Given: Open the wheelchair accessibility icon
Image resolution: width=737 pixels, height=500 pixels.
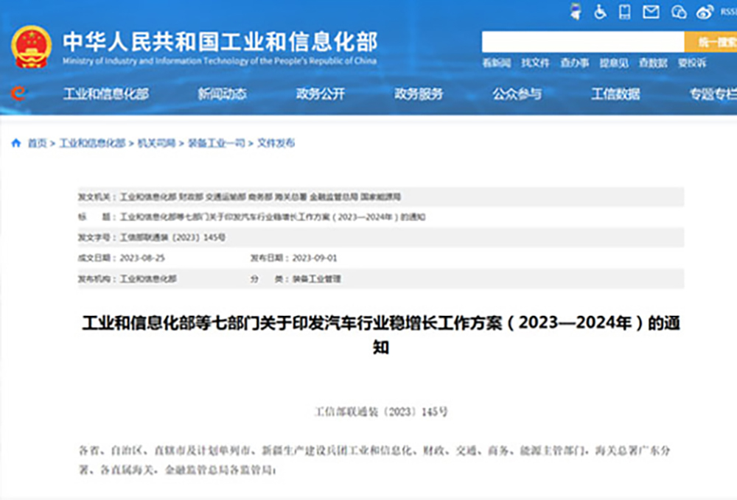Looking at the screenshot, I should [x=600, y=12].
